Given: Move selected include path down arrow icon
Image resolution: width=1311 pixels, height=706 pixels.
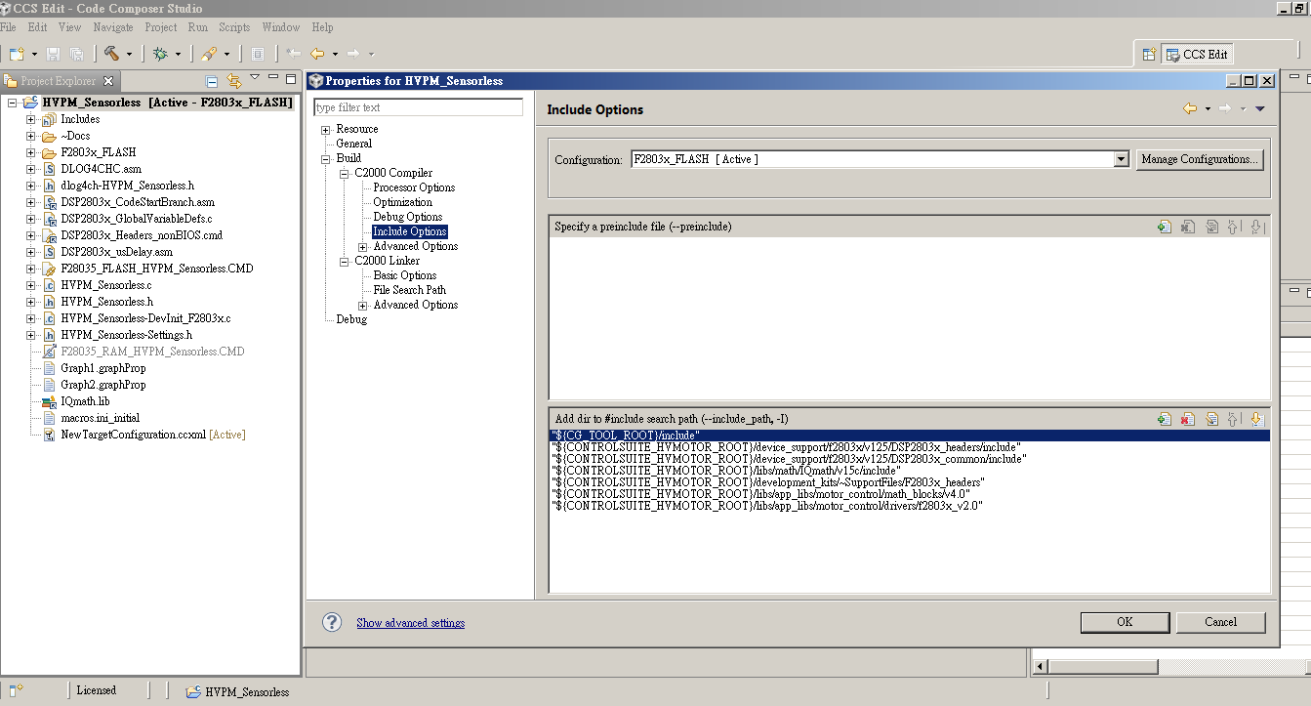Looking at the screenshot, I should pyautogui.click(x=1256, y=419).
